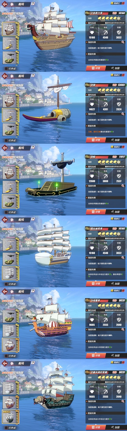Enable the 可养成 checkbox below the dragon-figurehead ship list
Viewport: 127px width, 431px height.
pos(6,69)
